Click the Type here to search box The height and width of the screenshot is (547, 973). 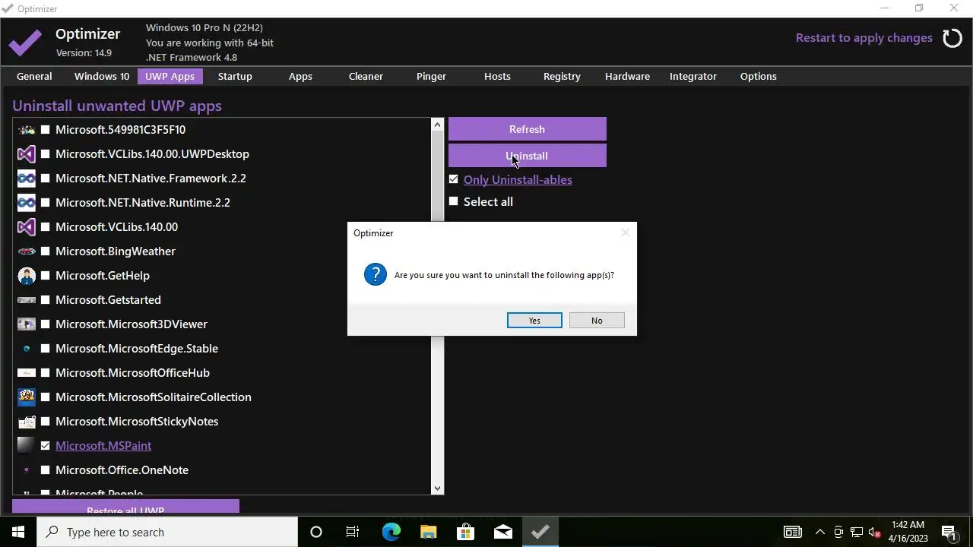click(x=167, y=532)
